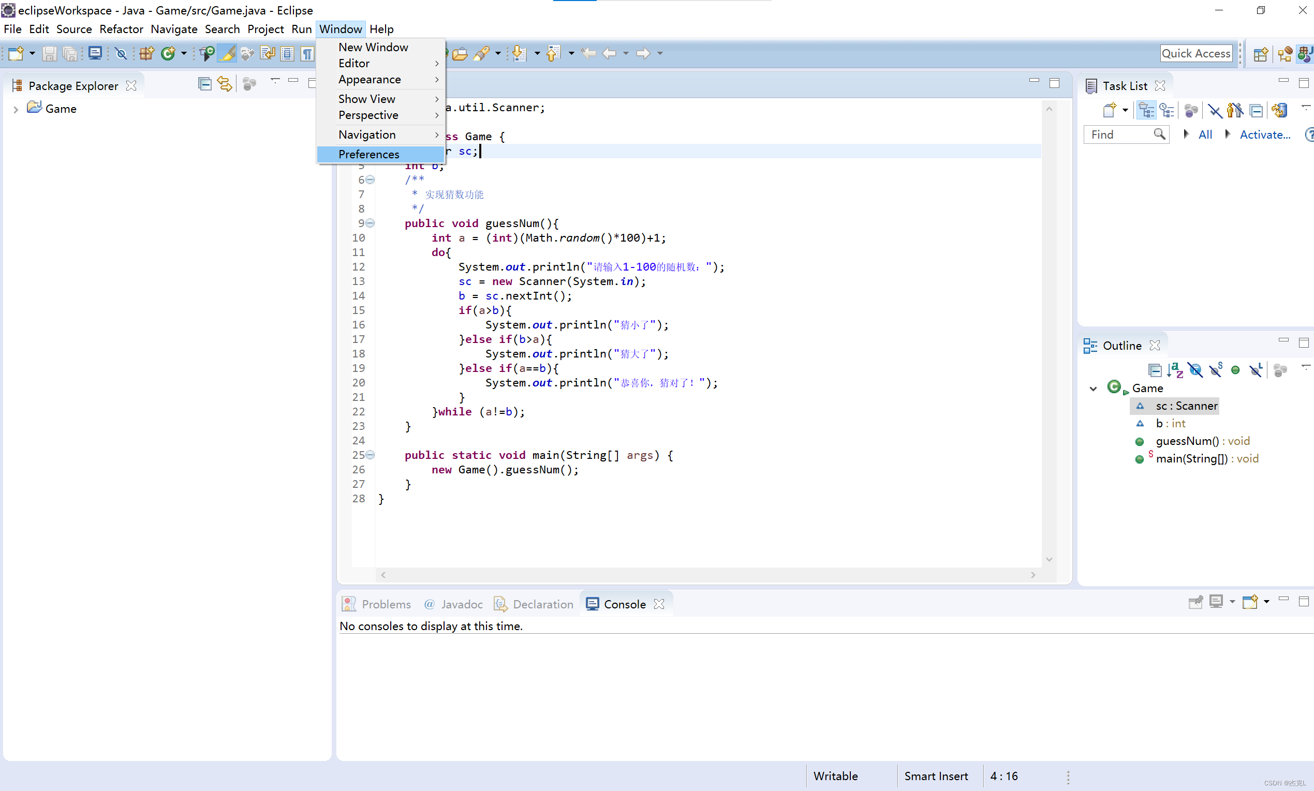The image size is (1314, 791).
Task: Click the Last Edit Location icon
Action: pyautogui.click(x=588, y=53)
